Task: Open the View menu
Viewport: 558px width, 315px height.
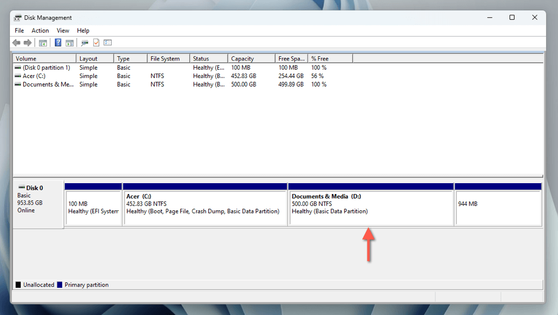Action: tap(63, 31)
